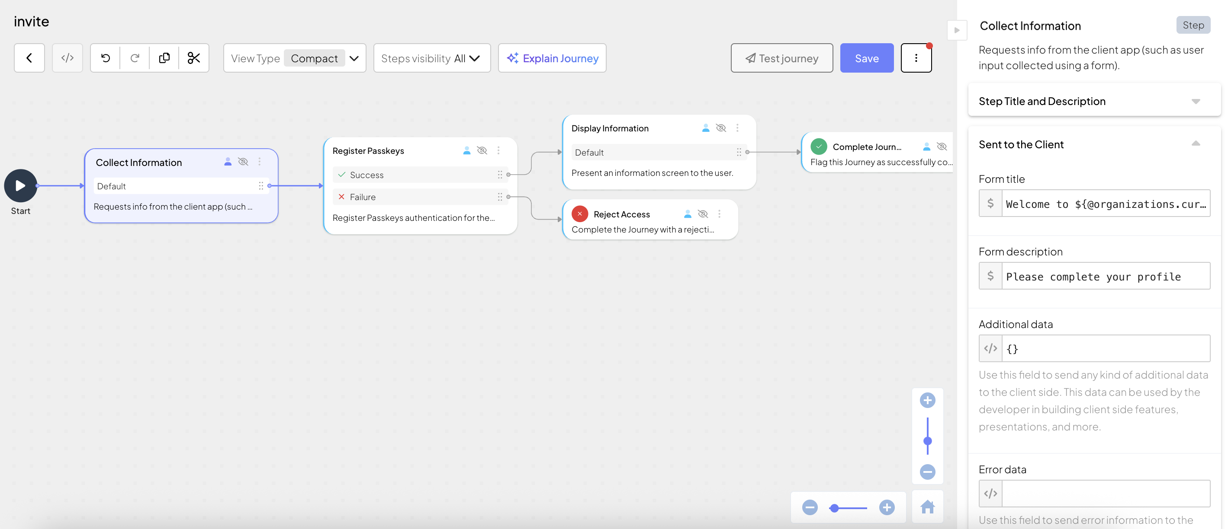Open the View Type Compact dropdown

tap(354, 58)
